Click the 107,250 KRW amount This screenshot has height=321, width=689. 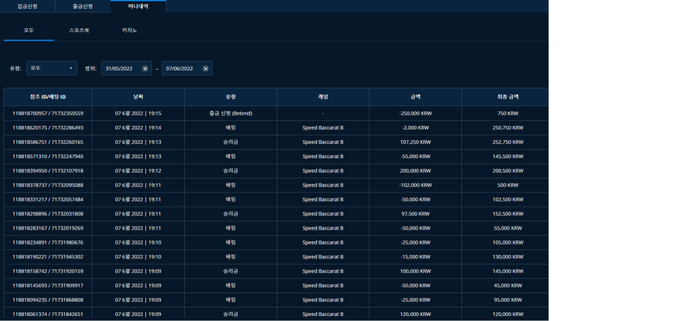click(x=415, y=142)
